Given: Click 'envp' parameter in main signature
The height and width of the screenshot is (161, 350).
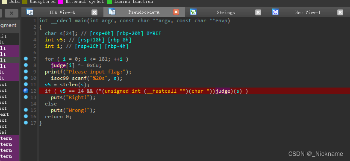Looking at the screenshot, I should 221,21.
